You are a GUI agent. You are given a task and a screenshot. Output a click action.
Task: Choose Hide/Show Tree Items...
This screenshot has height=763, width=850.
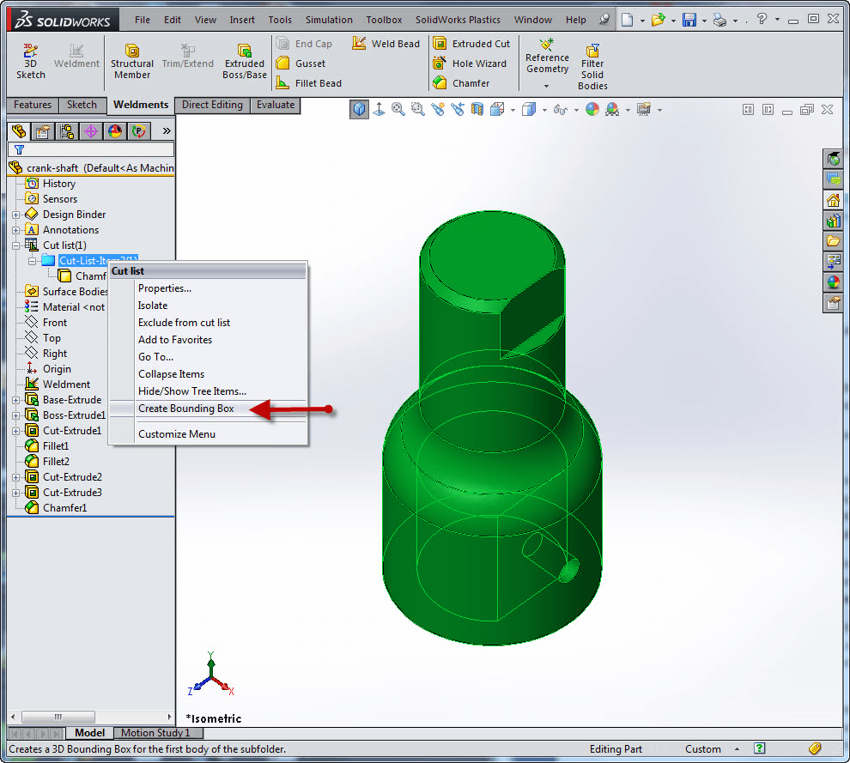click(x=192, y=391)
